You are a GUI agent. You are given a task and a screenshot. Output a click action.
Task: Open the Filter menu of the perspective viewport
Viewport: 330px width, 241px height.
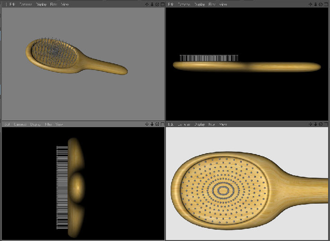click(x=53, y=4)
